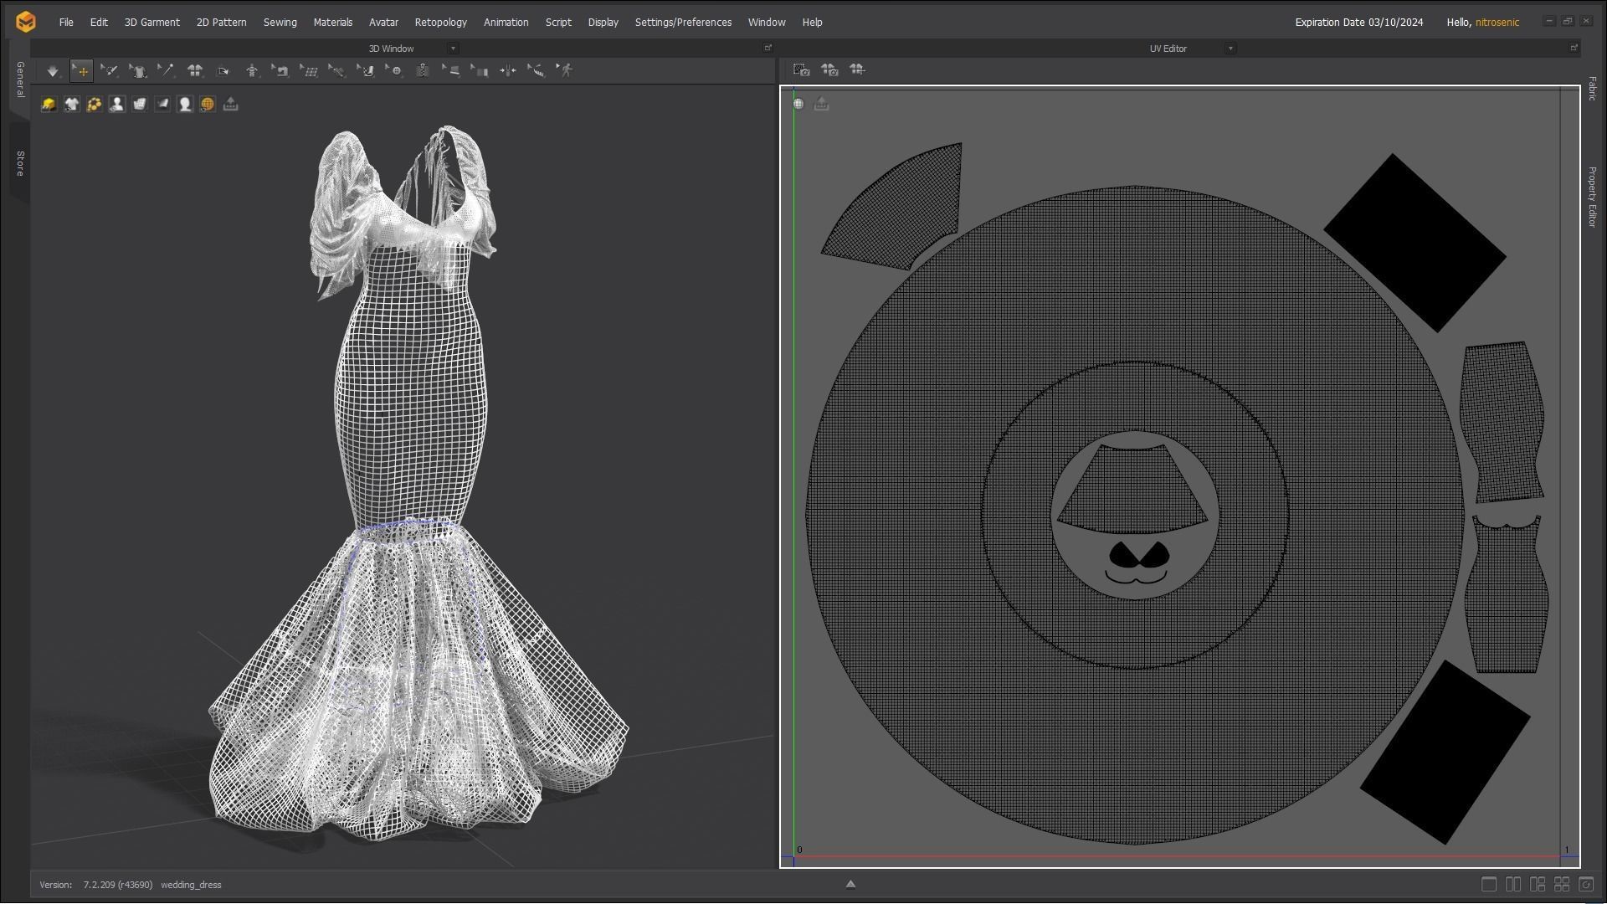Open the Property Editor side tab
The image size is (1607, 904).
pyautogui.click(x=1592, y=197)
